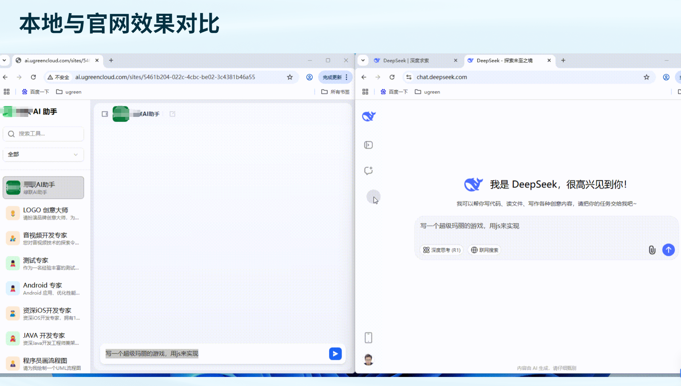Toggle 联网搜索 web search
Viewport: 681px width, 386px height.
coord(484,250)
